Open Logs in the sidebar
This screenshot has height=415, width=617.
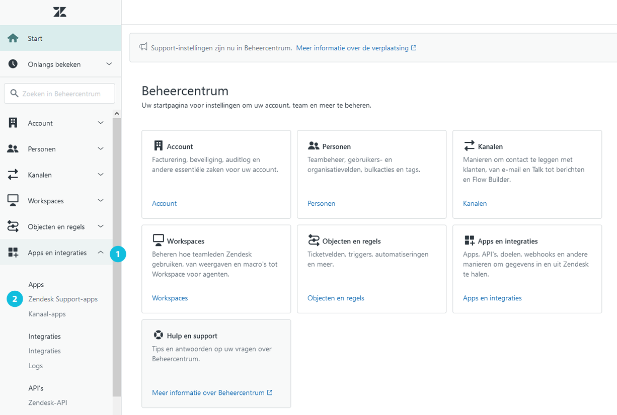[36, 366]
